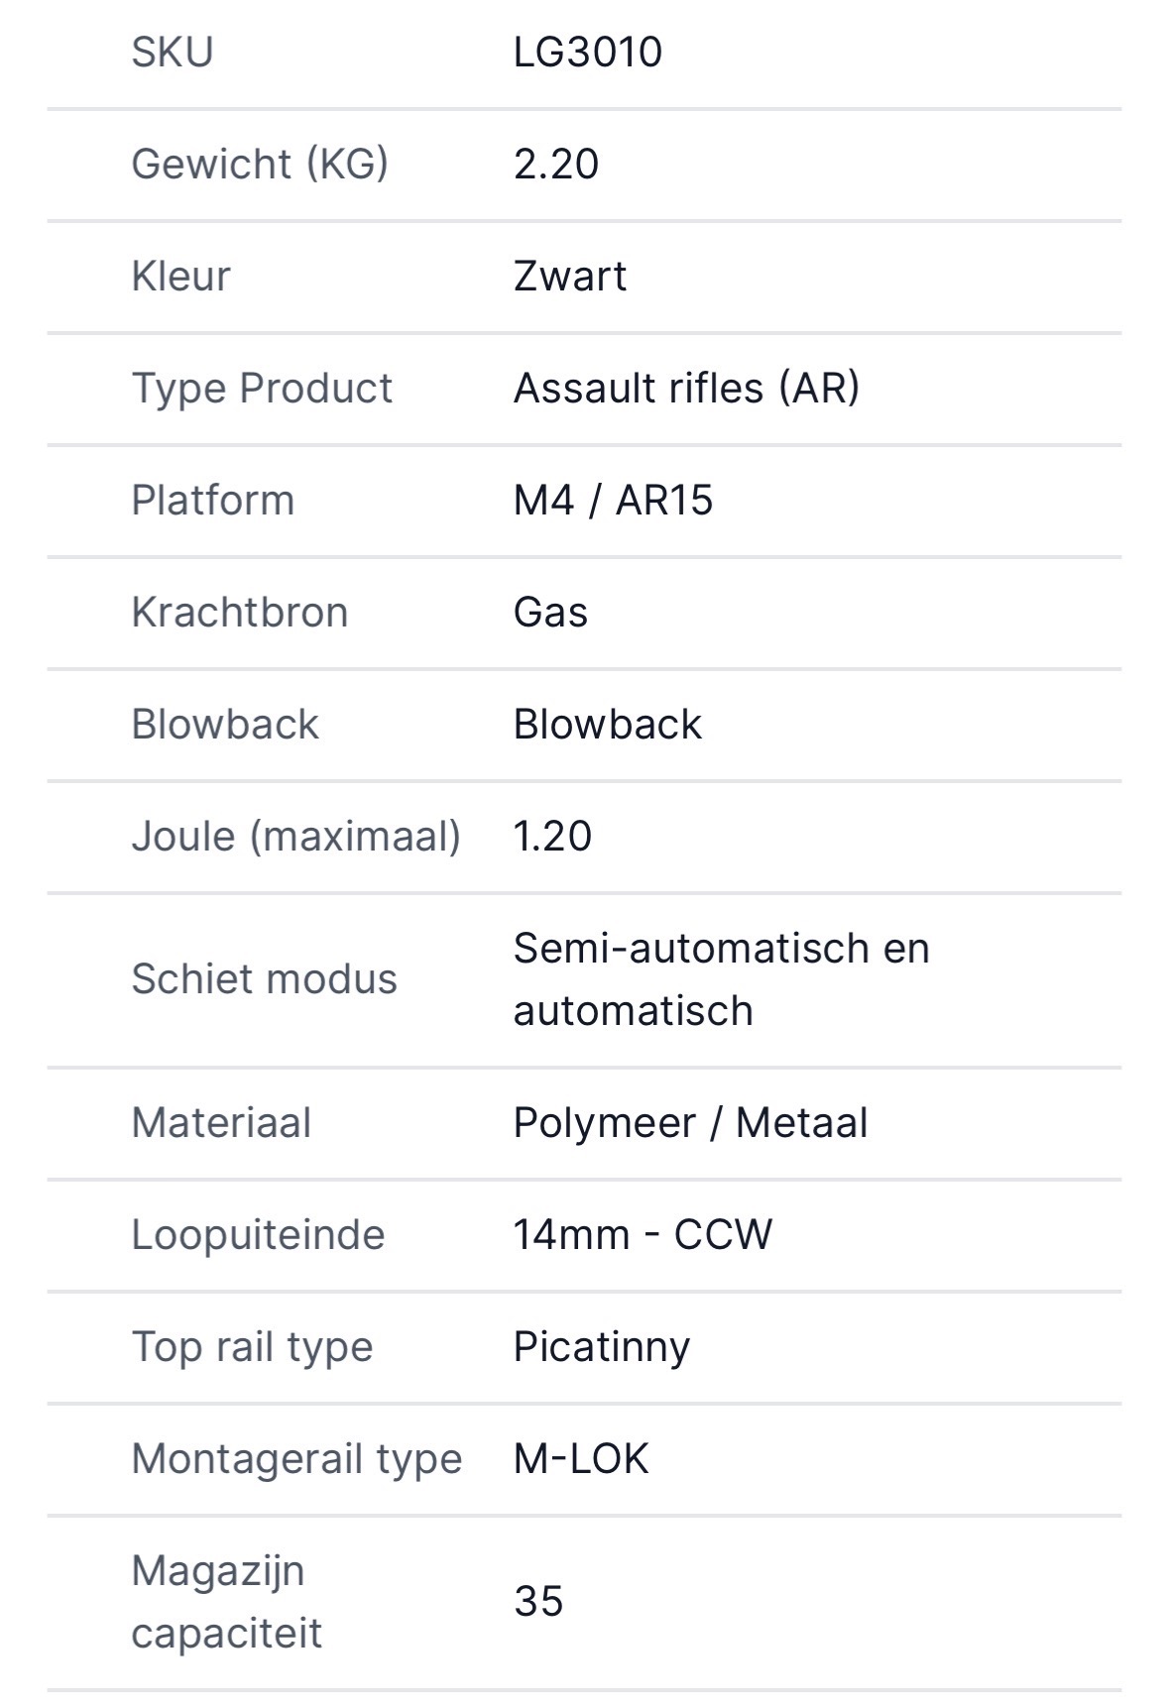1169x1705 pixels.
Task: Click the Blowback value text
Action: tap(607, 725)
